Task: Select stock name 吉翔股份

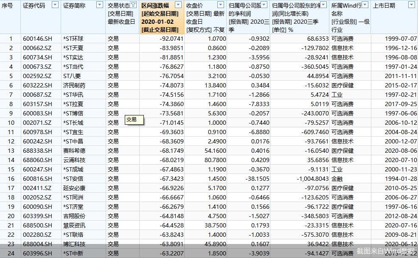Action: [74, 216]
